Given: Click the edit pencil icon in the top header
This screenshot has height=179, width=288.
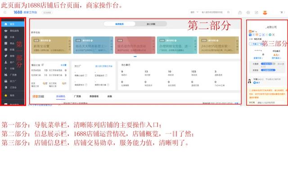Looking at the screenshot, I should 256,13.
